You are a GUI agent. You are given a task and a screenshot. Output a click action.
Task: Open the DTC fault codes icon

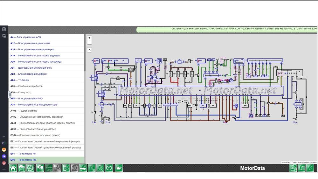coord(40,168)
